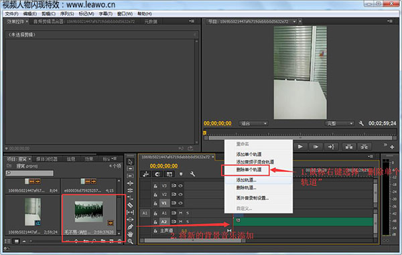402x255 pixels.
Task: Target the V1 video track header
Action: click(164, 203)
